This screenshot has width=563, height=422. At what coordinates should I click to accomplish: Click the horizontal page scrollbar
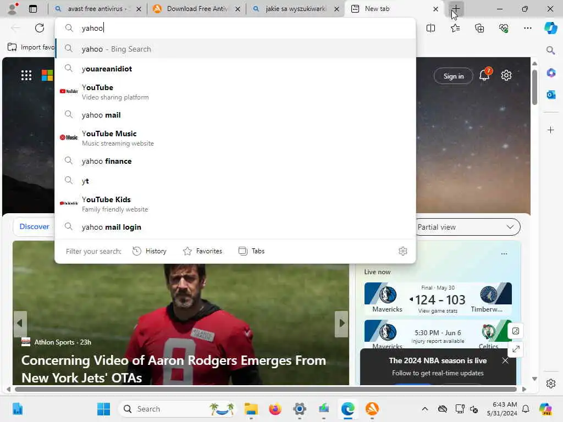click(266, 389)
